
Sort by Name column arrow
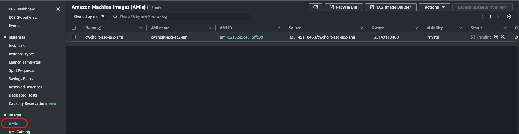click(x=141, y=28)
